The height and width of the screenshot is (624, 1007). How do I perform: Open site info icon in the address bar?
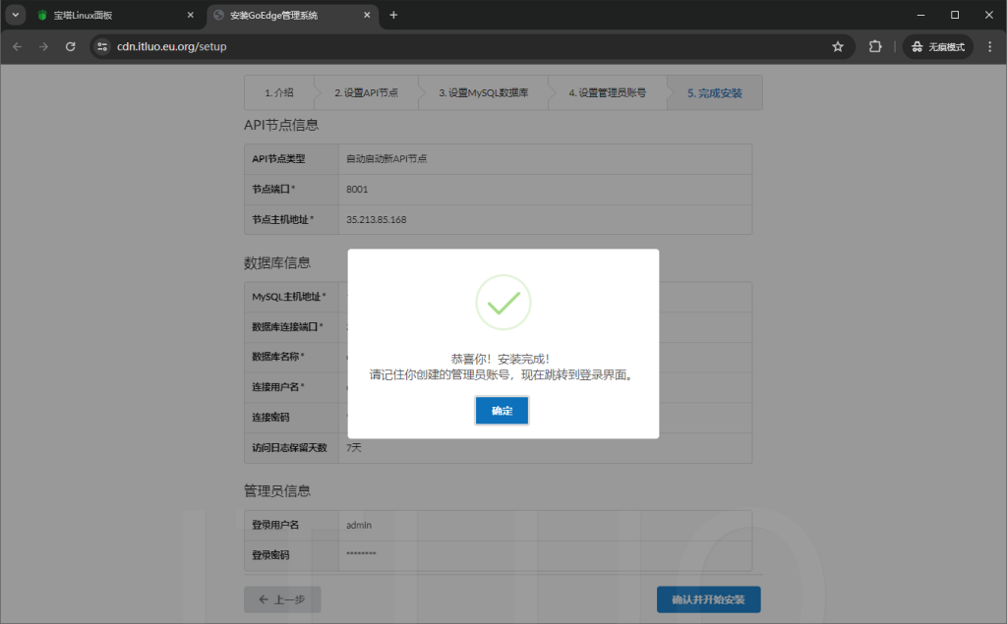click(x=102, y=45)
